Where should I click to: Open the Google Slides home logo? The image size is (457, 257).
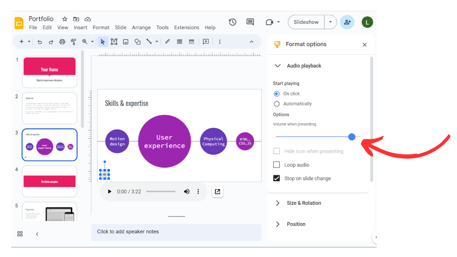(x=19, y=23)
